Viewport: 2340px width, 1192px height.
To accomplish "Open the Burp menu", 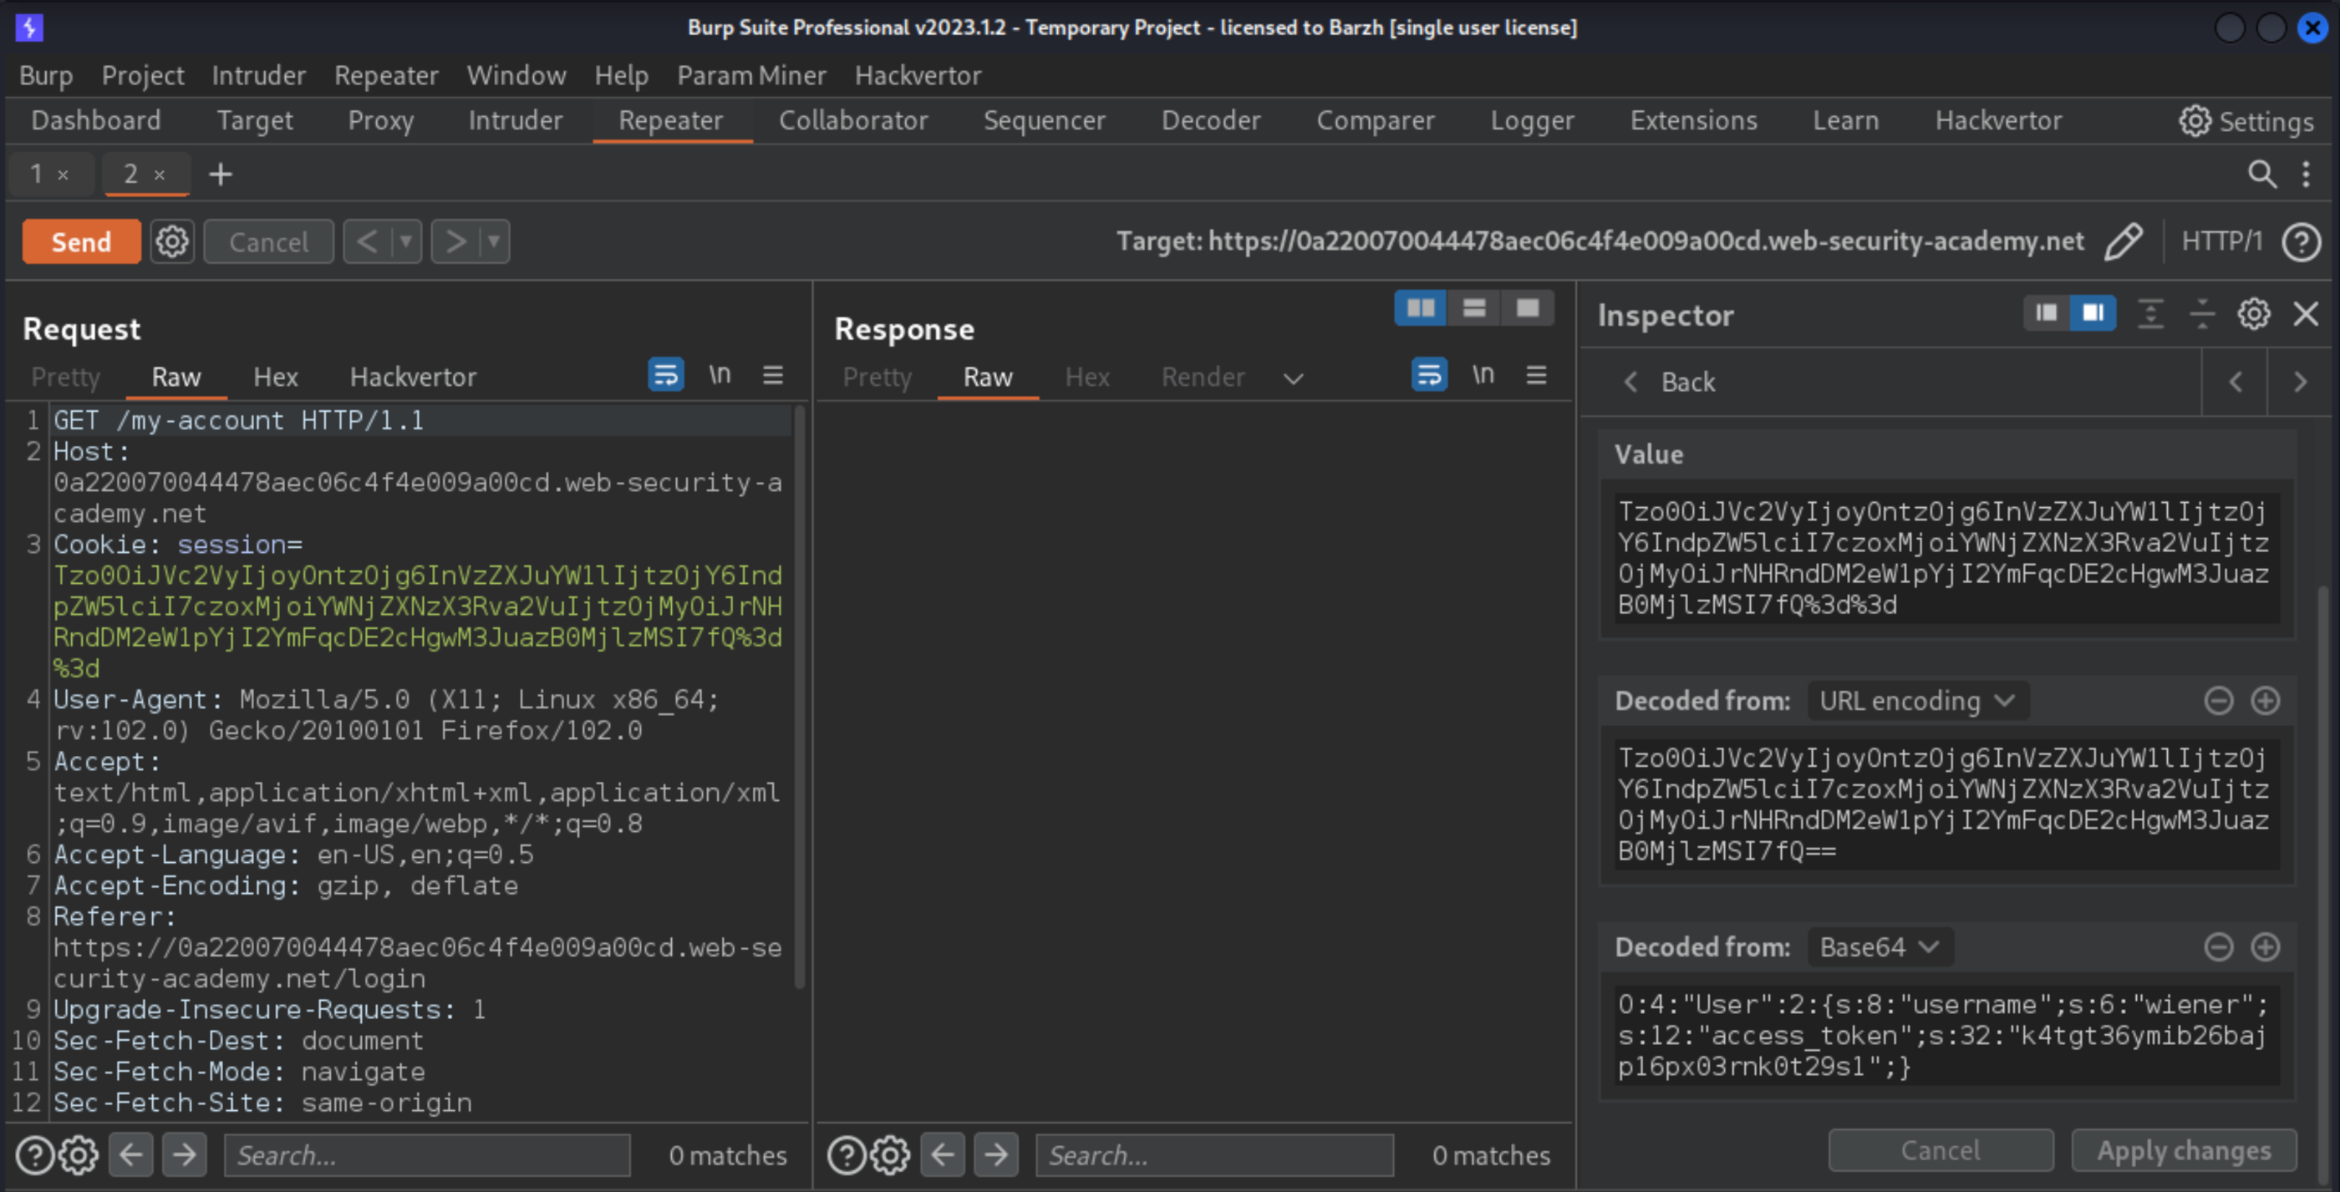I will [45, 75].
